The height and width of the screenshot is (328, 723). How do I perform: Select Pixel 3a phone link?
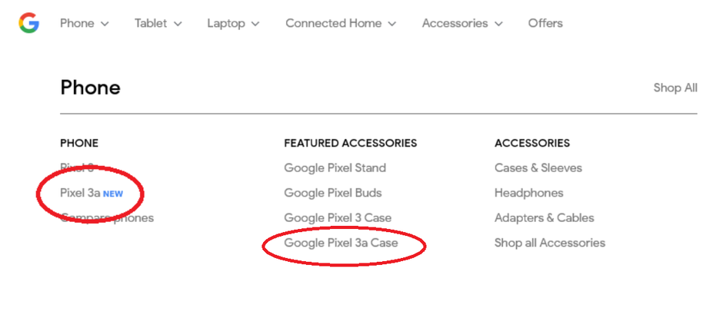tap(80, 193)
